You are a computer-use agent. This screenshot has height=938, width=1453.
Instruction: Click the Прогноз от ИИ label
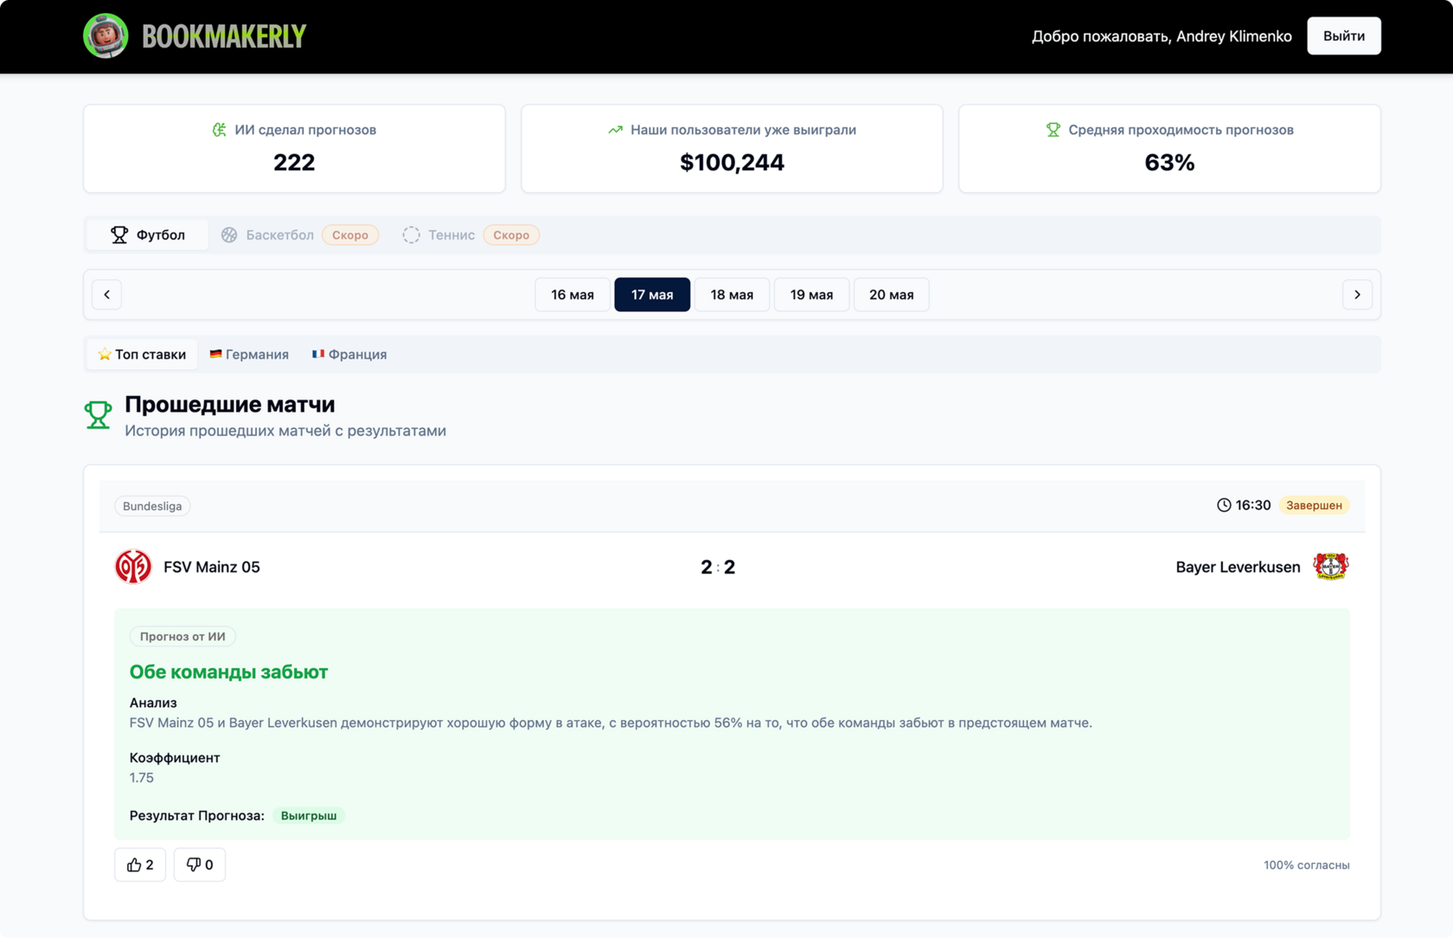(182, 636)
